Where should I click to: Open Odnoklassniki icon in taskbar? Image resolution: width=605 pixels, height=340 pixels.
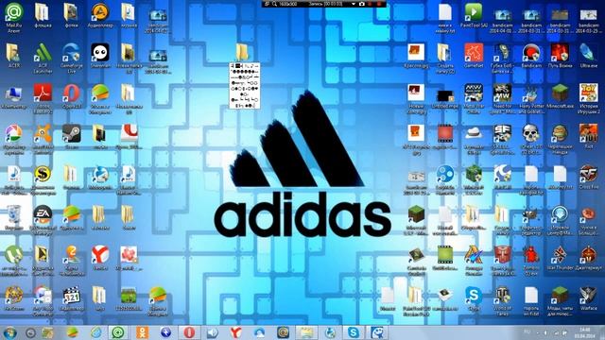click(x=142, y=332)
